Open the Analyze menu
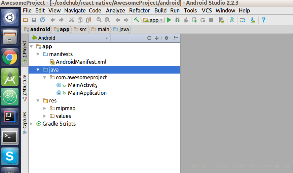Screen dimensions: 293x173 pos(115,11)
